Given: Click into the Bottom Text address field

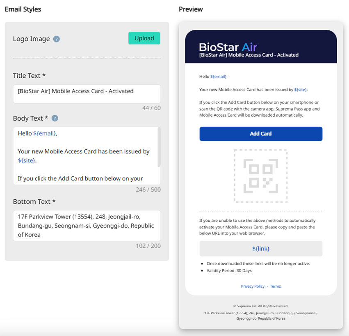Looking at the screenshot, I should 87,226.
